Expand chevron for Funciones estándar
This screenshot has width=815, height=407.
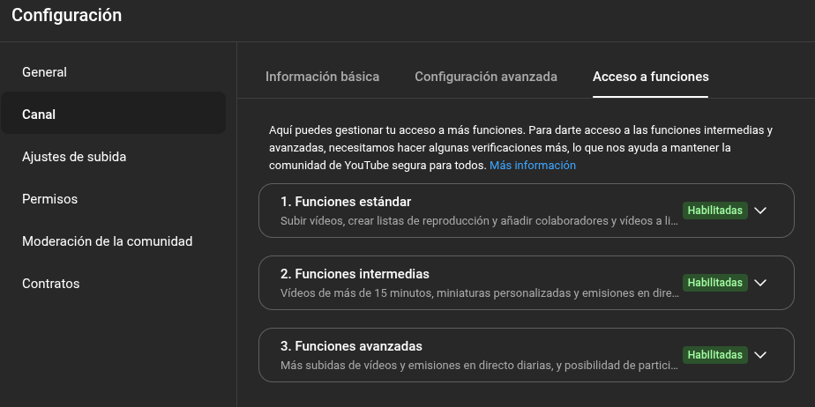click(760, 211)
